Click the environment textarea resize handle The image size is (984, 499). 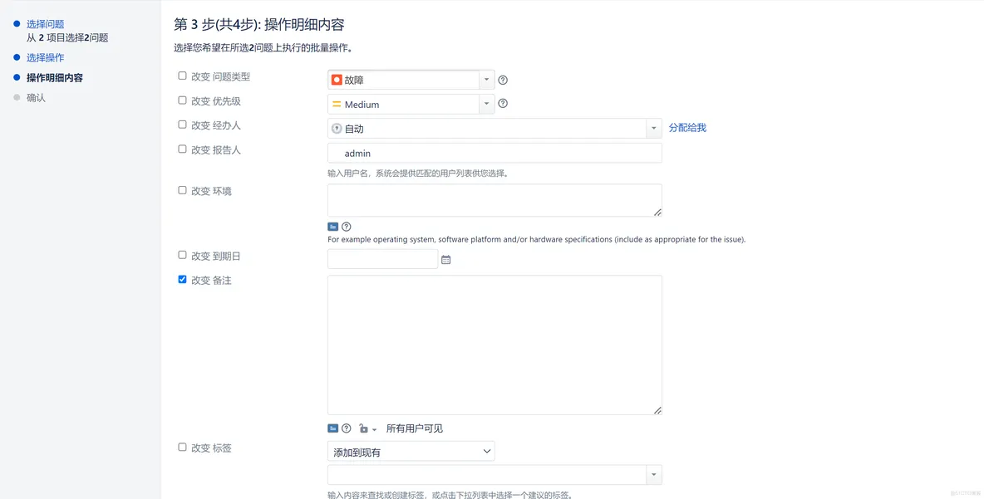point(657,213)
